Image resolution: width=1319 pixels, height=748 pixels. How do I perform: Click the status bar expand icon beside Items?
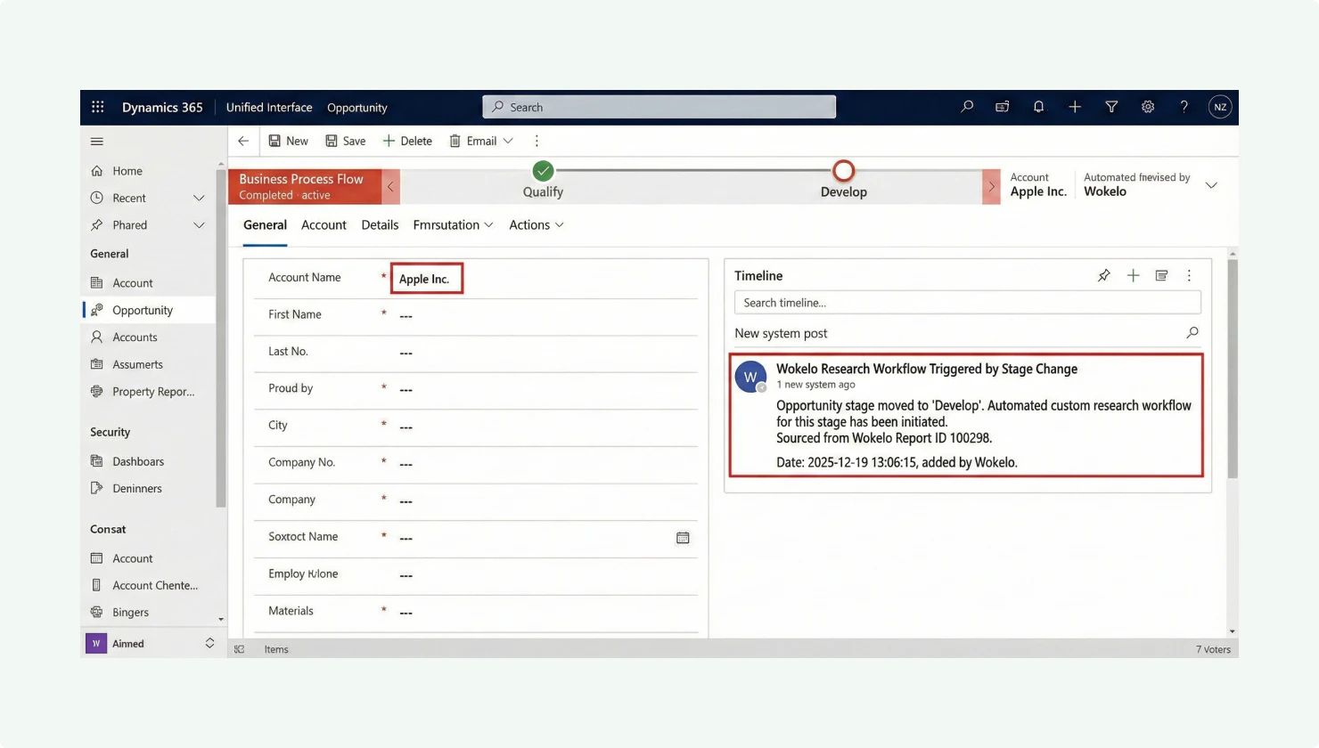240,649
